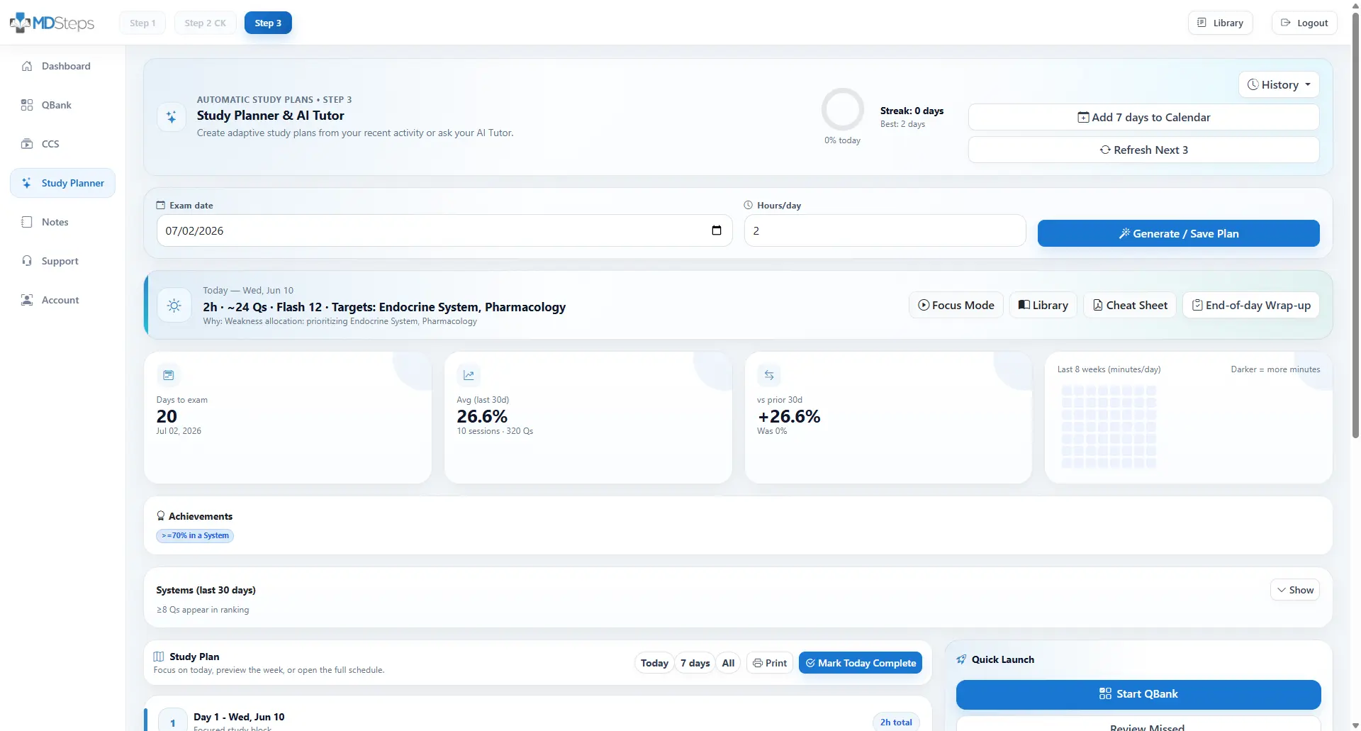
Task: Click '10 sessions · 320 Qs' text
Action: (x=495, y=431)
